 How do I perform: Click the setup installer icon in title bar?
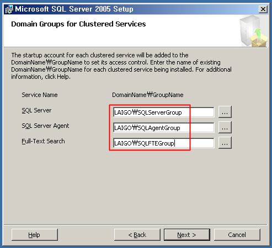pos(9,9)
